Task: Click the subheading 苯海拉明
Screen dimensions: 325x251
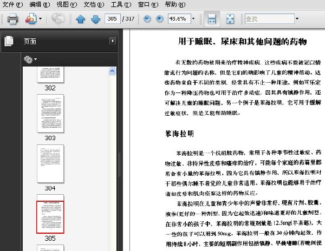Action: pyautogui.click(x=179, y=134)
